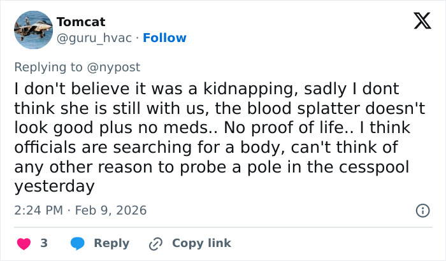446x261 pixels.
Task: Click the 2:24 PM time stamp
Action: point(38,210)
